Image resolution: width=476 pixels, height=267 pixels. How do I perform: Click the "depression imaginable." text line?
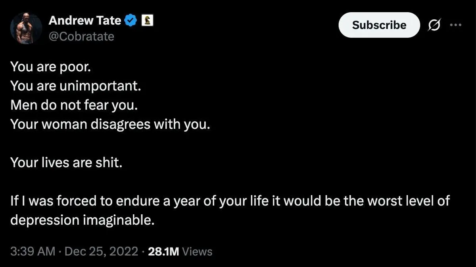pos(82,220)
